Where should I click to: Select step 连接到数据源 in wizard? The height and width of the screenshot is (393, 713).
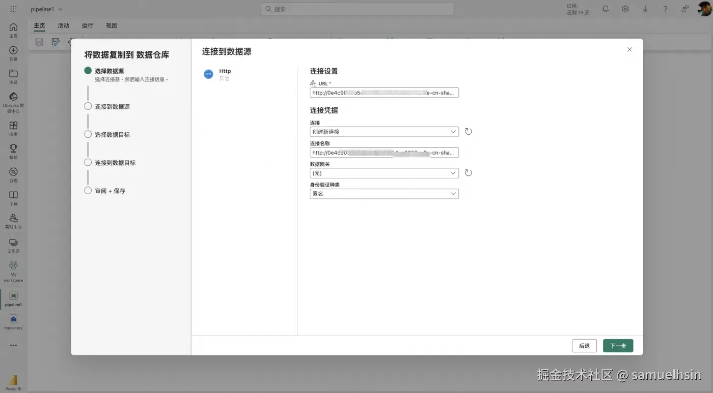(x=112, y=106)
